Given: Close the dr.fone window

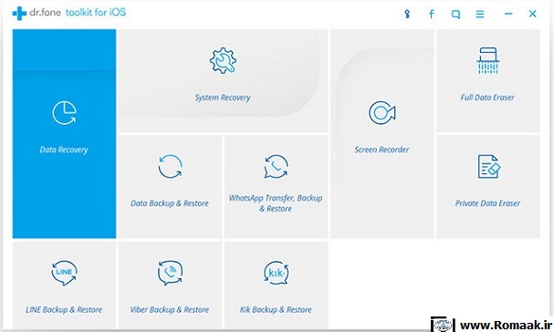Looking at the screenshot, I should 533,14.
